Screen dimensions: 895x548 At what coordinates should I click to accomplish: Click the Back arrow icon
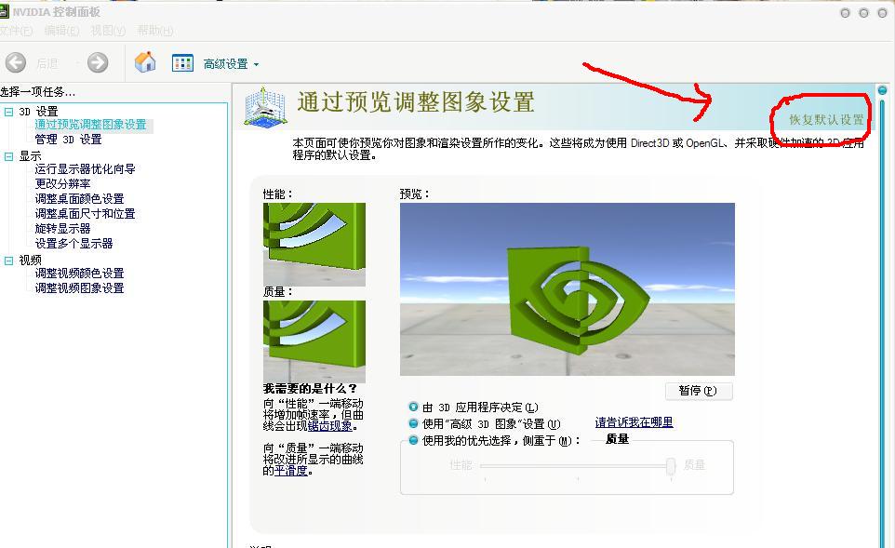pyautogui.click(x=16, y=62)
